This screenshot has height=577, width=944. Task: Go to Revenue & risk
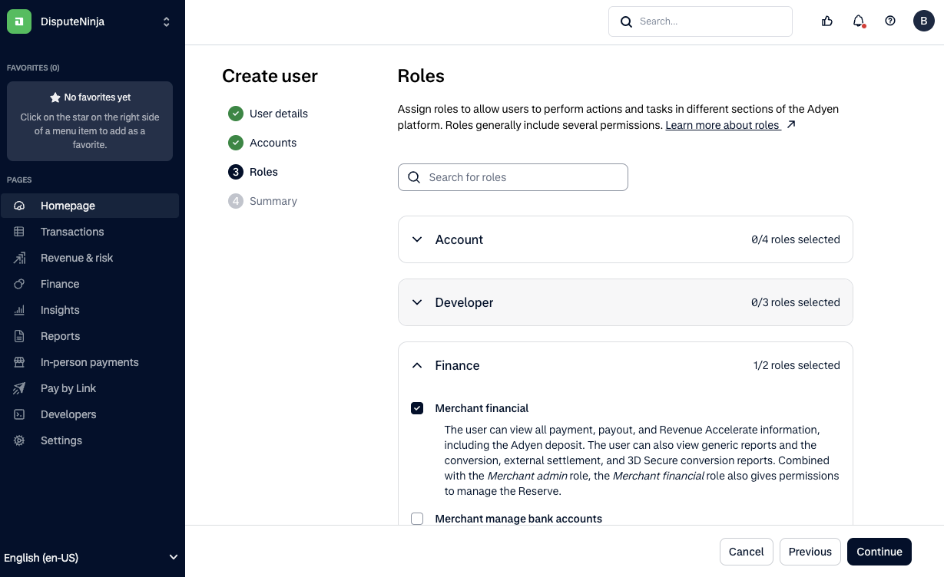pos(90,258)
